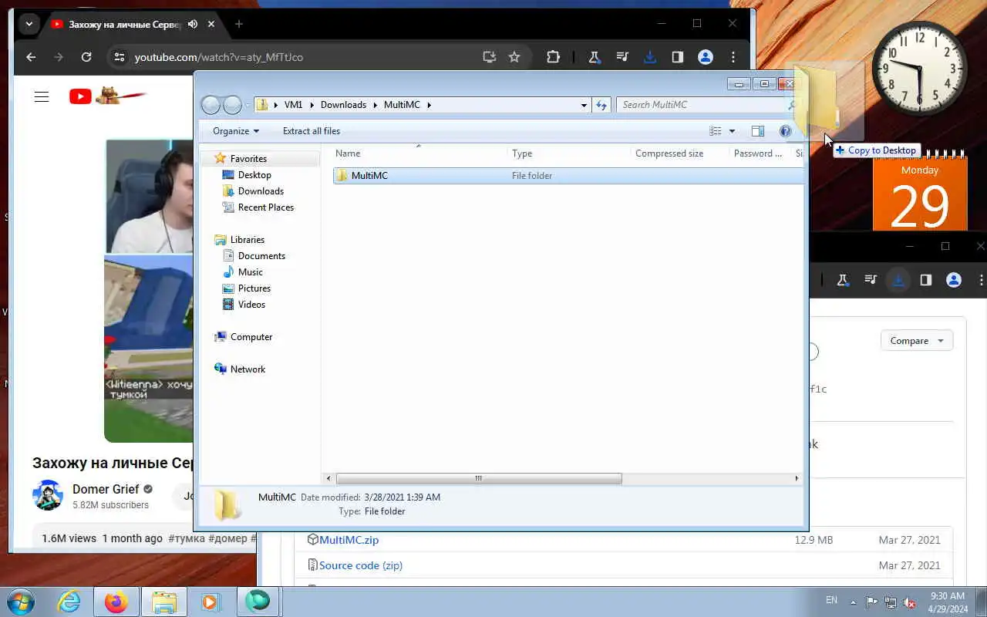Open the tab search chevron in Chrome
Viewport: 987px width, 617px height.
(x=29, y=24)
